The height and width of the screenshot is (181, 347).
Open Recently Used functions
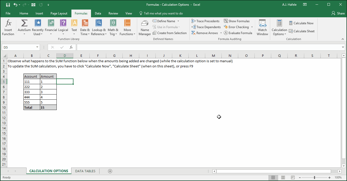click(38, 28)
